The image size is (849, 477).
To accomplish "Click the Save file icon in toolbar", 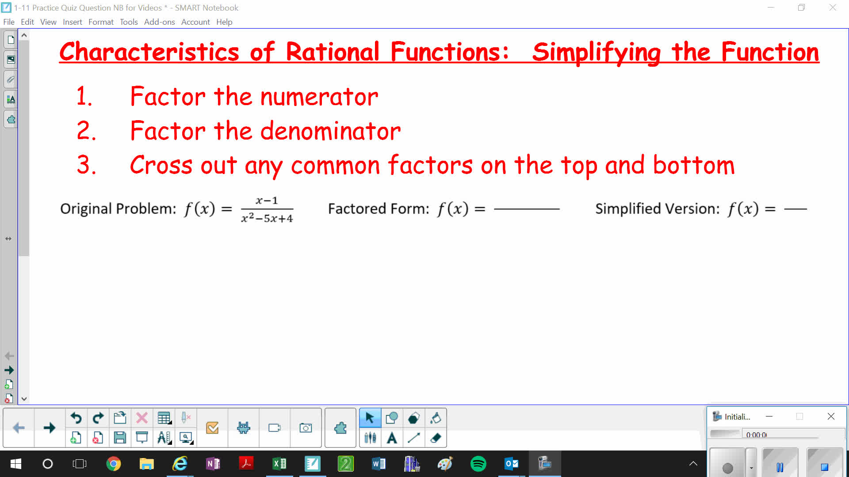I will point(119,437).
